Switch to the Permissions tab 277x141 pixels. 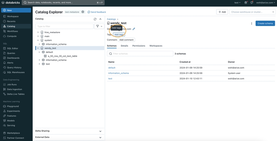[x=139, y=46]
